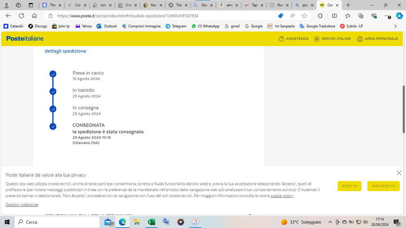Open the Favorites list icon
This screenshot has width=406, height=228.
point(347,16)
